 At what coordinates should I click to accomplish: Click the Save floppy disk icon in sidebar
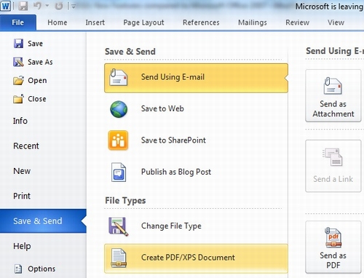click(18, 44)
